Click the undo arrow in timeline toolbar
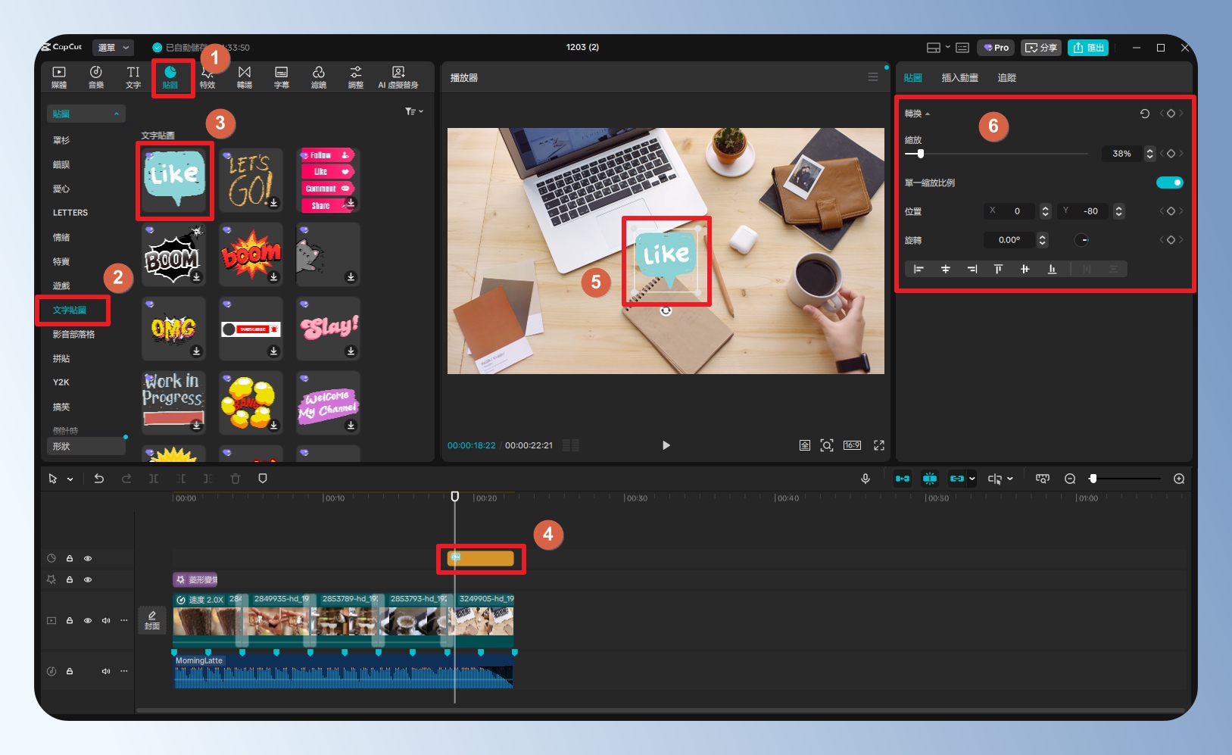Image resolution: width=1232 pixels, height=755 pixels. tap(98, 479)
